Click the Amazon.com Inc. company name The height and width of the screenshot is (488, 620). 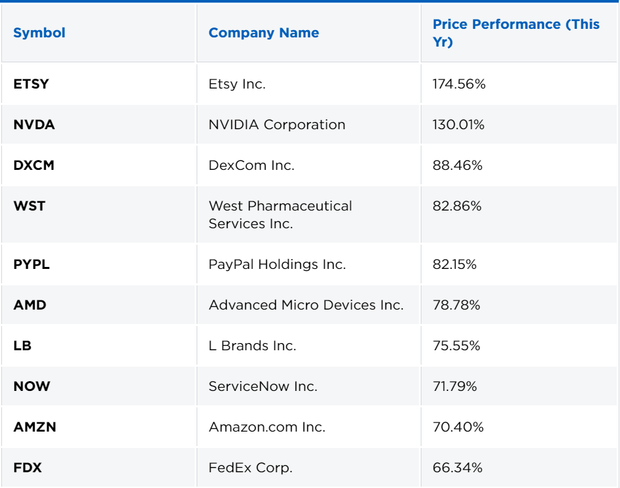point(267,427)
